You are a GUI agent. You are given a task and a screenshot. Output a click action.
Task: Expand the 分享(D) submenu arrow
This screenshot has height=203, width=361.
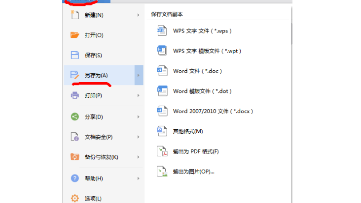tap(139, 117)
